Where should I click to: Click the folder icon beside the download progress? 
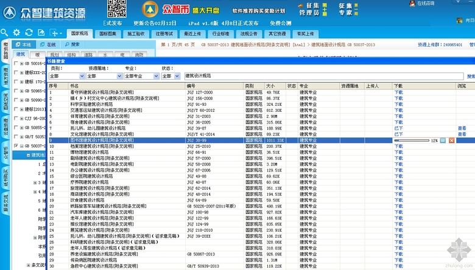(443, 140)
